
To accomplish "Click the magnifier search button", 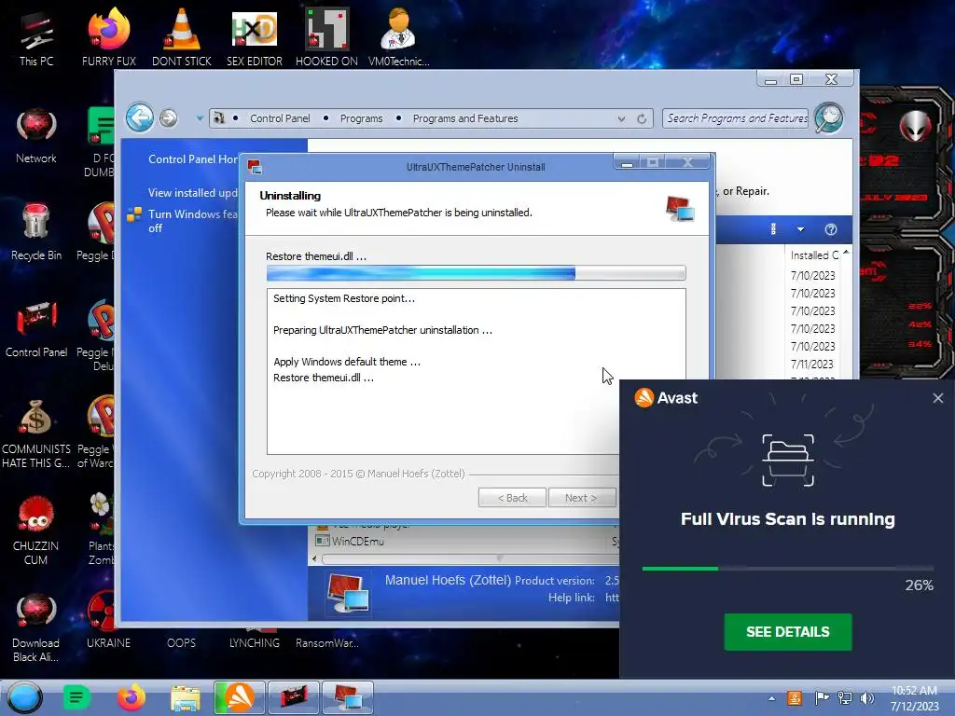I will [x=829, y=117].
